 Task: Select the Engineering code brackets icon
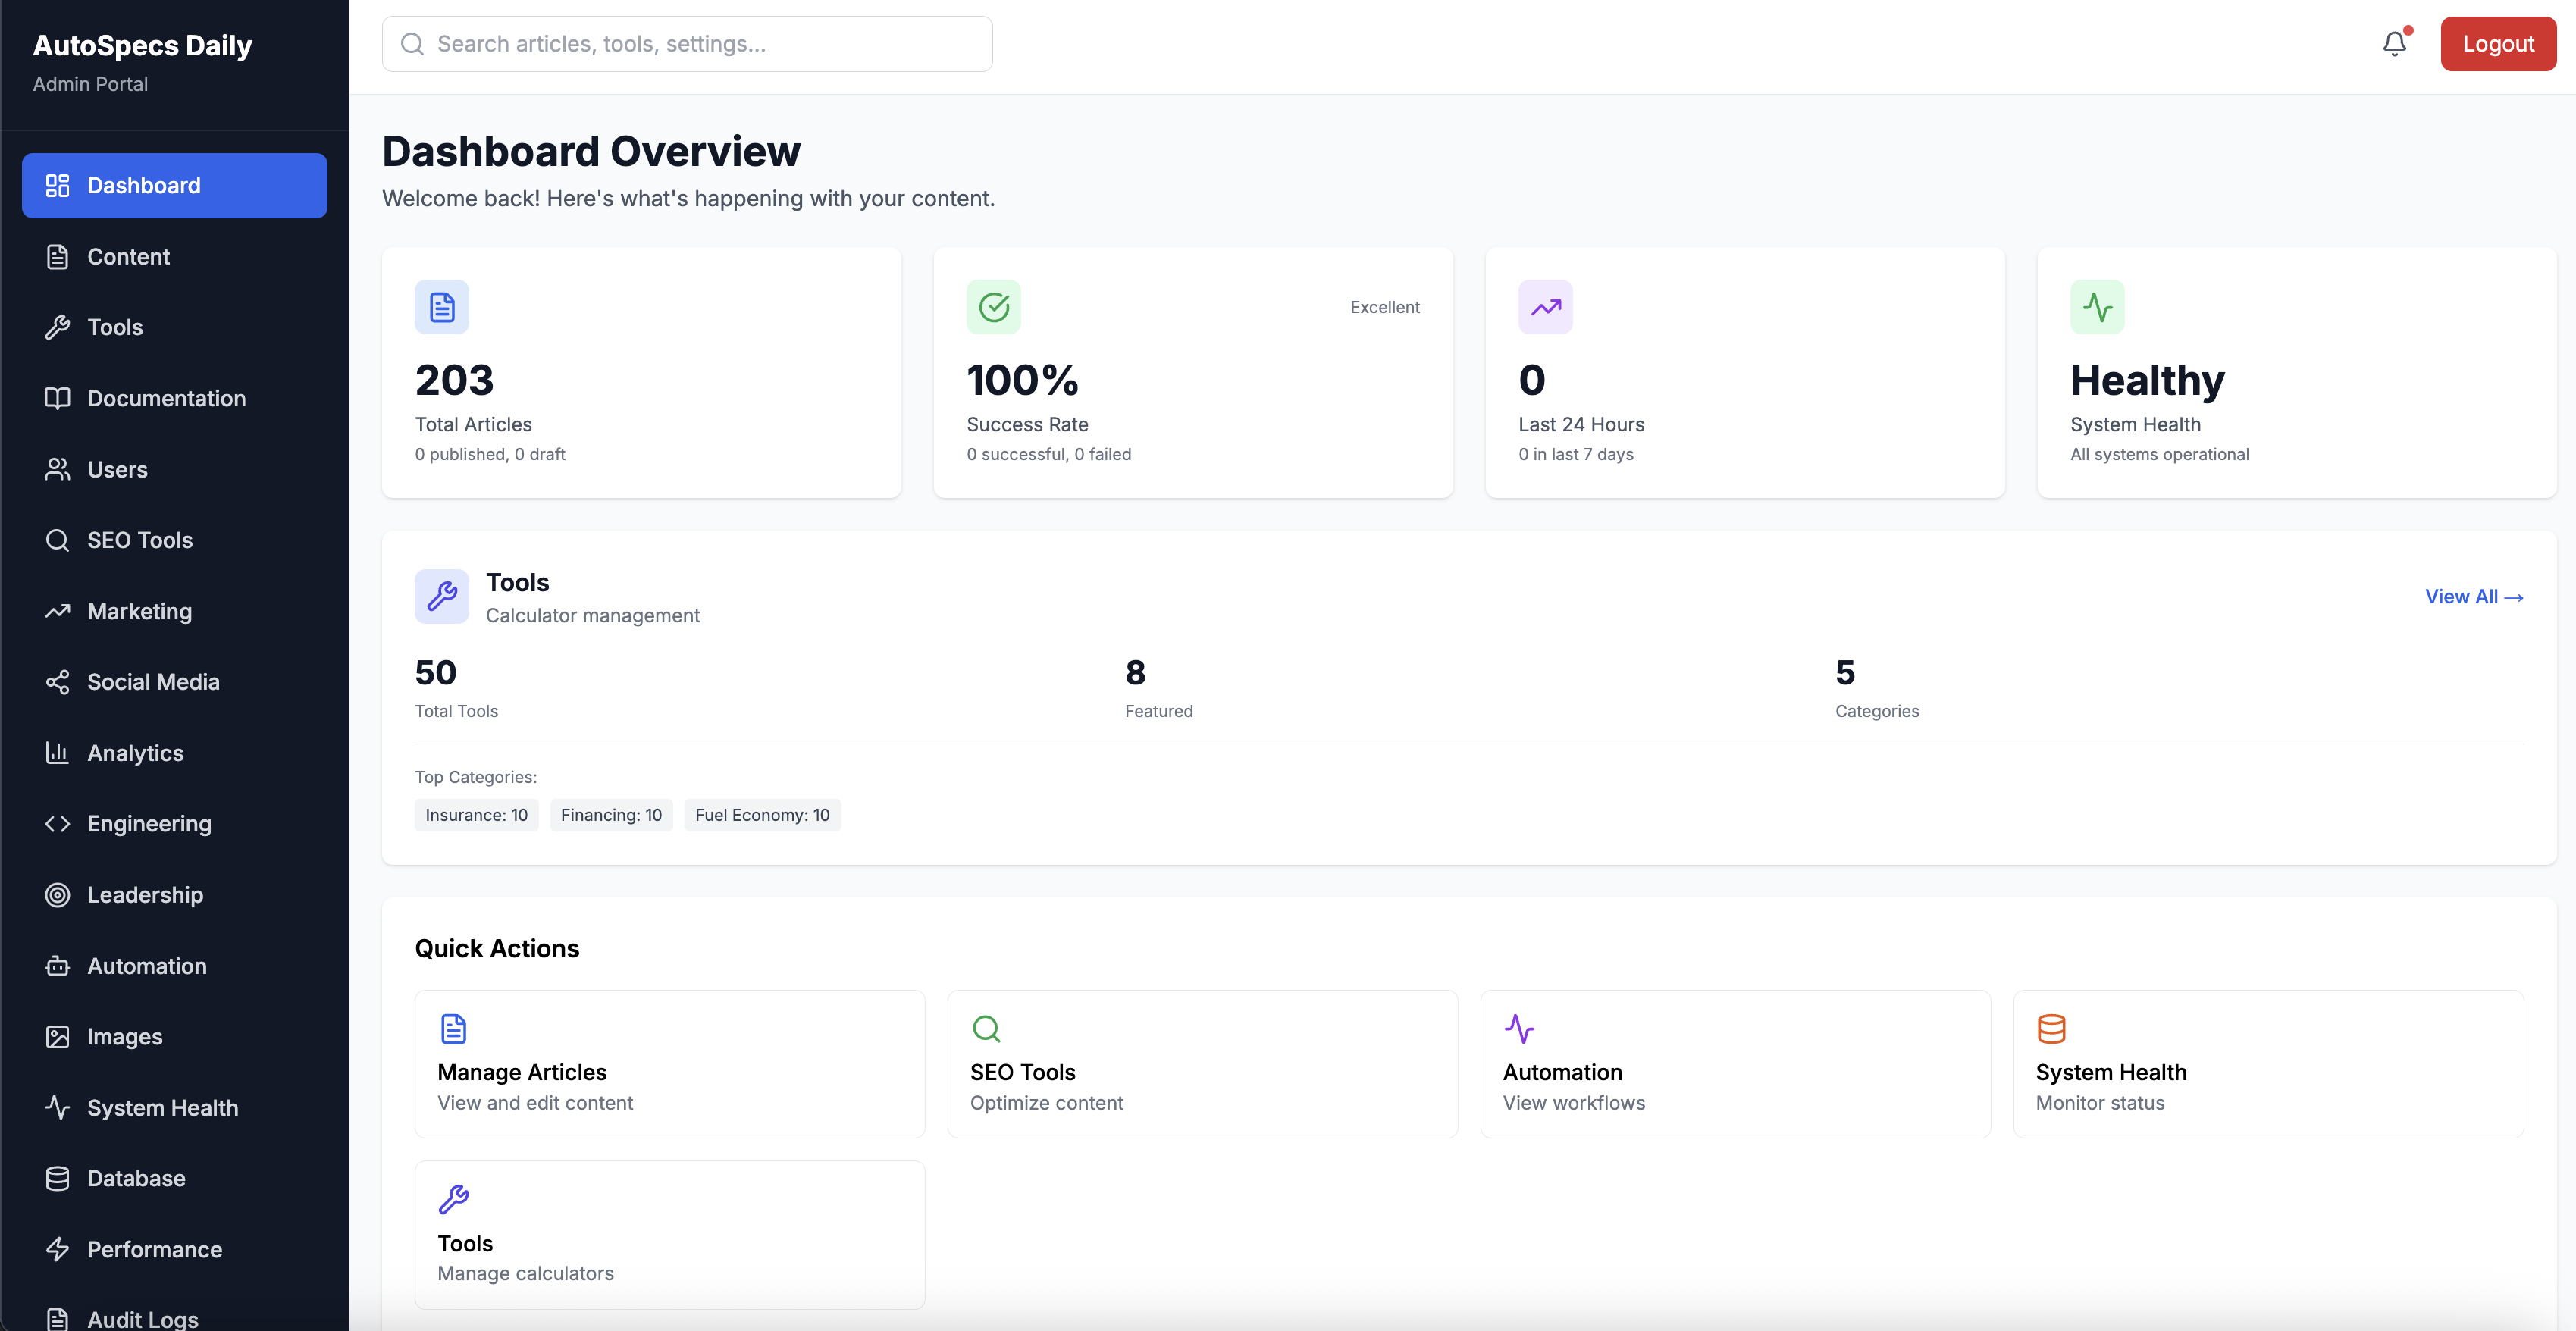57,823
